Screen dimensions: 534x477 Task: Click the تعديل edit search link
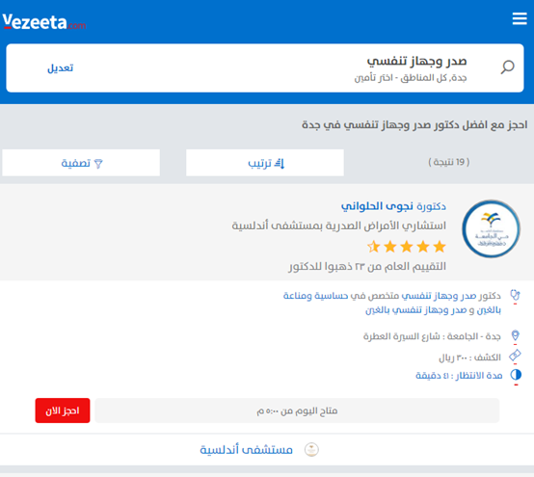click(61, 67)
